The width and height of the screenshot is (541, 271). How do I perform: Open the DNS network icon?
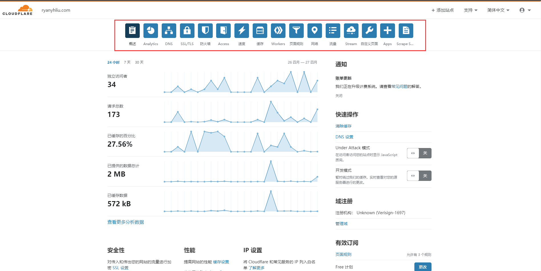coord(169,31)
